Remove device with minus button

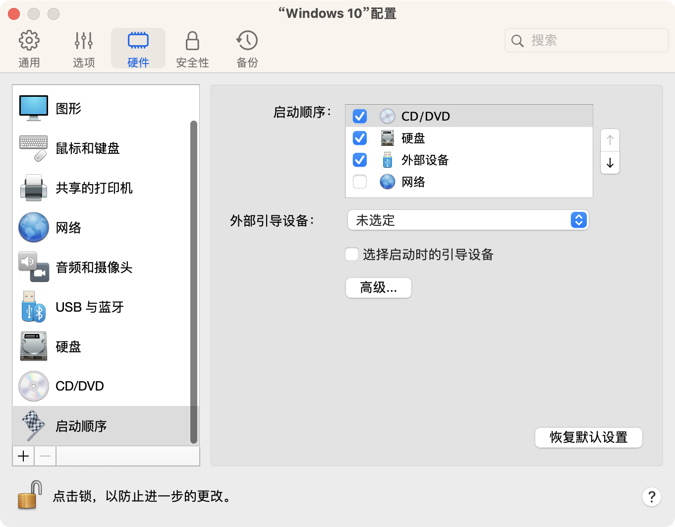(x=45, y=456)
